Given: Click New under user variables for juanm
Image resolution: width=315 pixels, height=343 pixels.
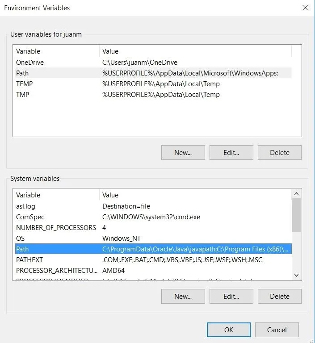Looking at the screenshot, I should [183, 152].
